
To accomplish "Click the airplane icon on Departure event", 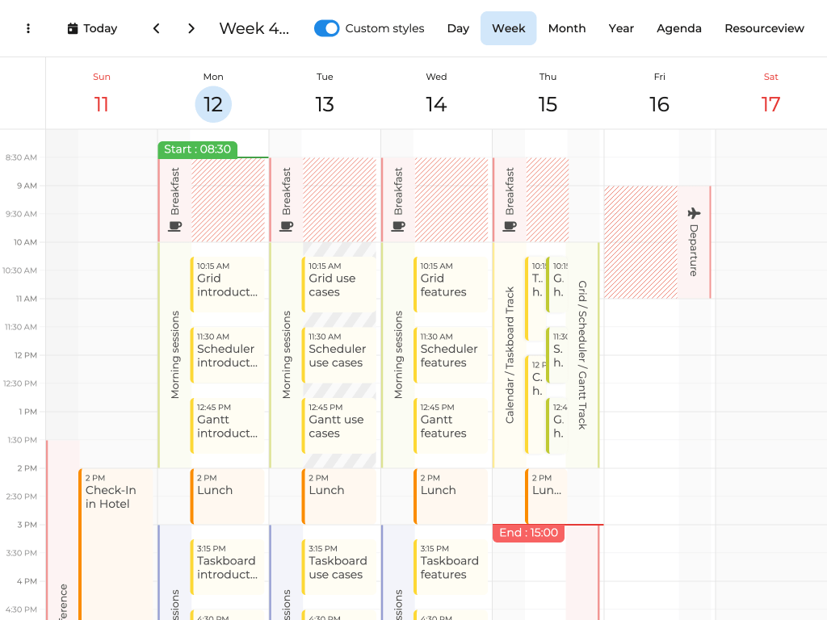I will (x=694, y=213).
